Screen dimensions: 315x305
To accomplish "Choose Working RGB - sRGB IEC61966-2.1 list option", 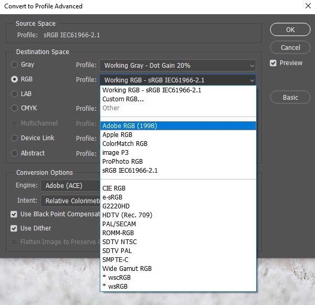I will tap(178, 90).
